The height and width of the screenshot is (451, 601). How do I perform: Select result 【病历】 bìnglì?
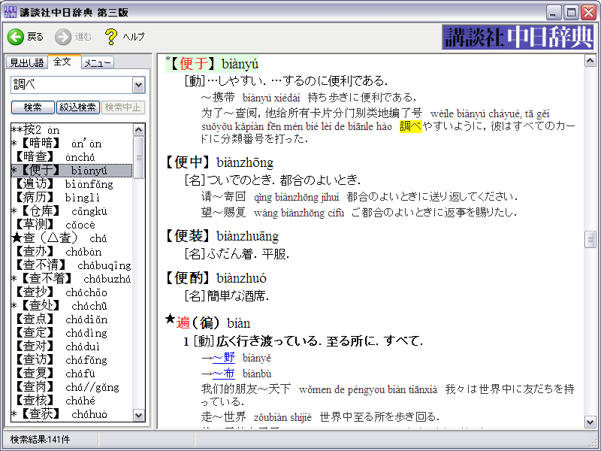tap(71, 198)
